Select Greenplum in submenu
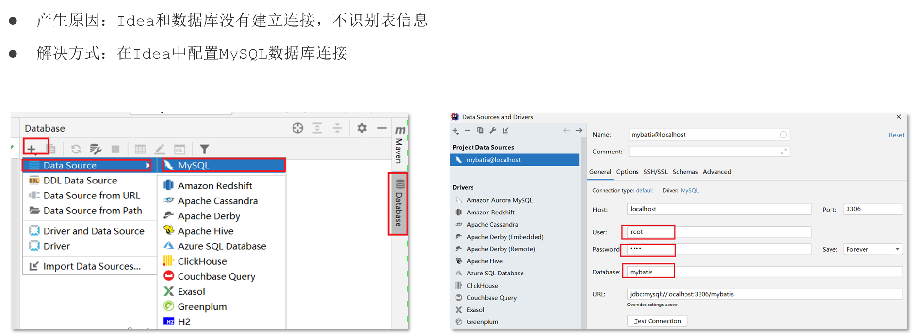Viewport: 913px width, 335px height. click(x=222, y=307)
